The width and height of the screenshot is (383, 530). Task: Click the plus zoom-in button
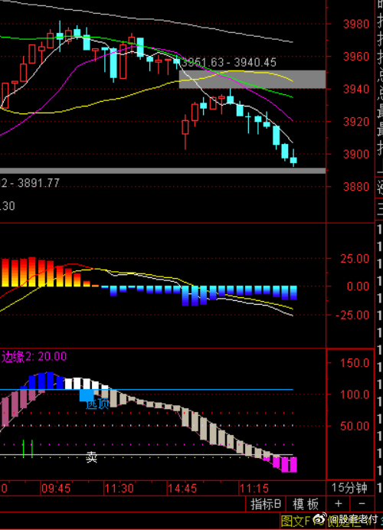tap(339, 504)
